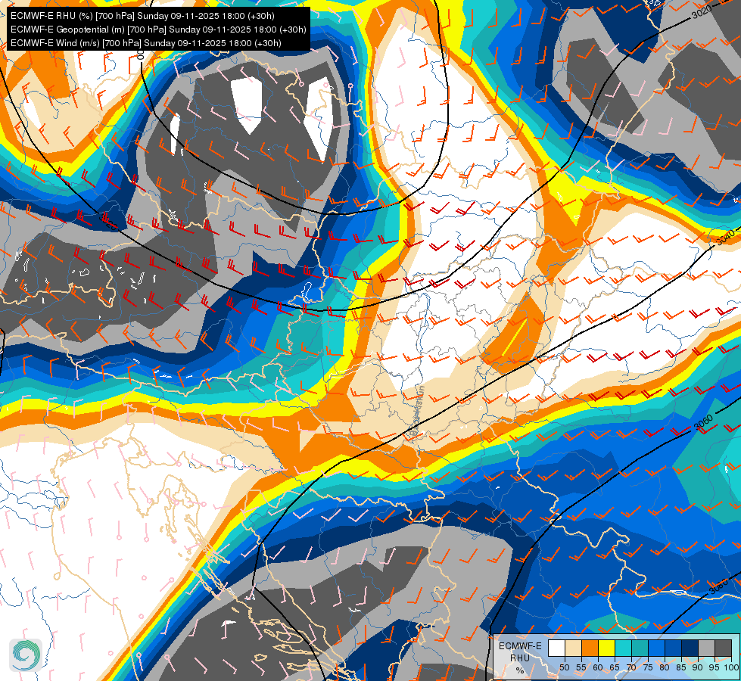Screen dimensions: 741x681
Task: Click the legend value label 50
Action: (x=564, y=667)
